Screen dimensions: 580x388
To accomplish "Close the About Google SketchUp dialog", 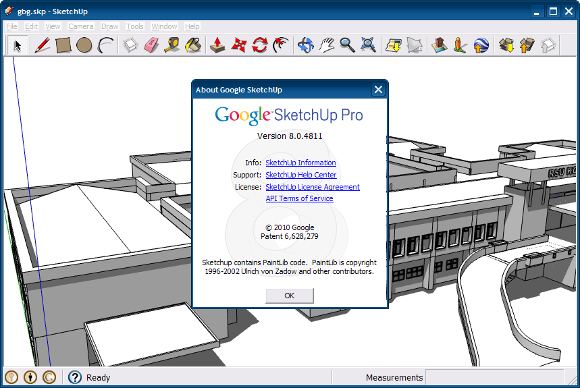I will (x=378, y=90).
